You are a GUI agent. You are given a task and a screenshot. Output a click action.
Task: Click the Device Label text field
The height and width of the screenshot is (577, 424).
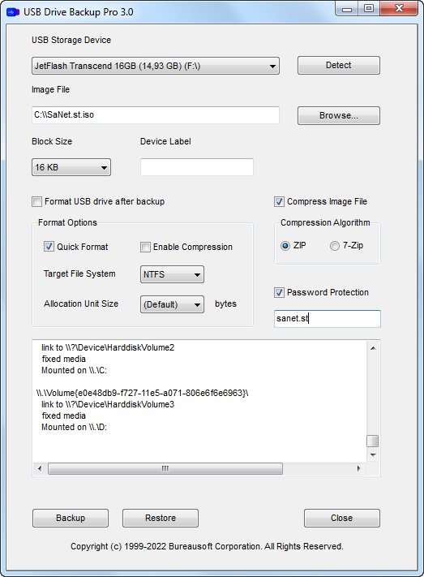pos(197,167)
